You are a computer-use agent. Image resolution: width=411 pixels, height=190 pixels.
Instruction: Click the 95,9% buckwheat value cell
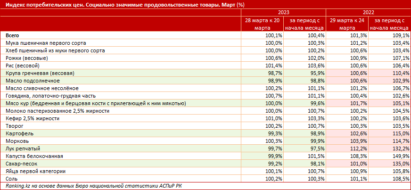point(316,73)
